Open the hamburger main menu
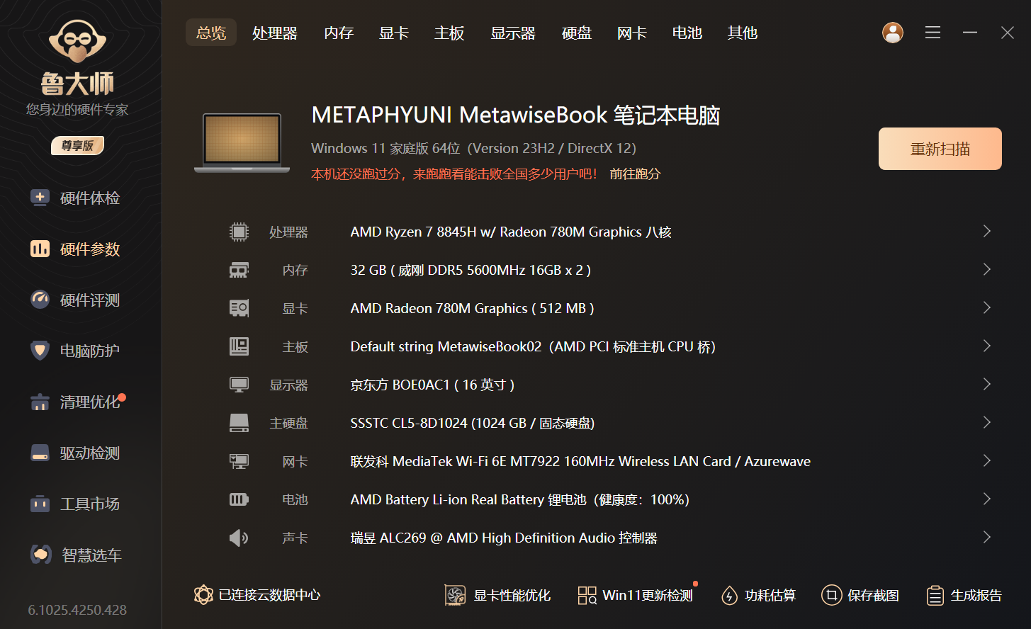1031x629 pixels. [x=933, y=33]
